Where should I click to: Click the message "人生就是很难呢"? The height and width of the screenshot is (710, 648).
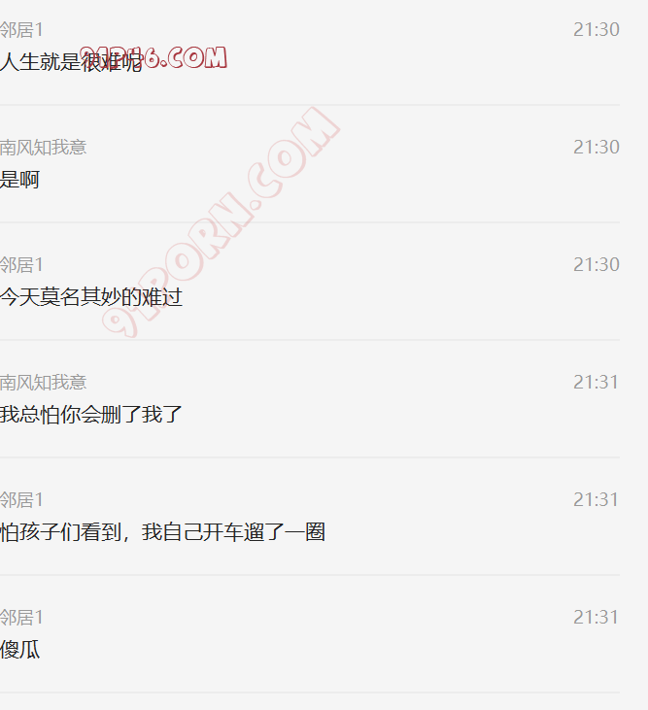click(71, 61)
